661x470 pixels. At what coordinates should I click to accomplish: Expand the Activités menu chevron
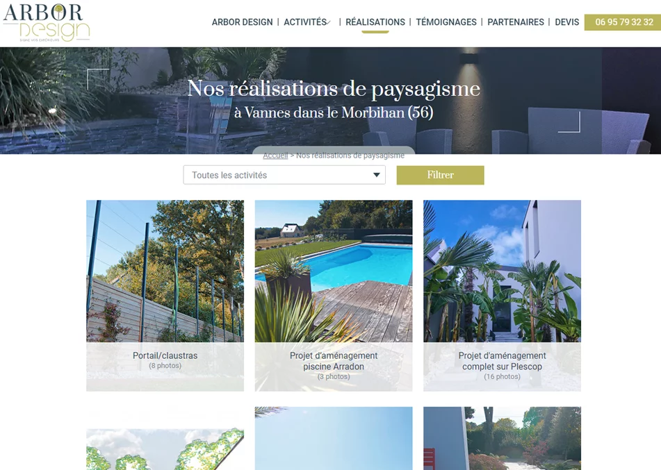click(x=329, y=22)
